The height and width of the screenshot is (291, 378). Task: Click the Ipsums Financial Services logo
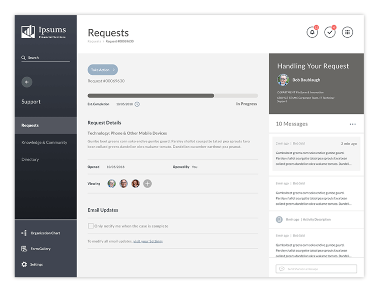pyautogui.click(x=44, y=32)
